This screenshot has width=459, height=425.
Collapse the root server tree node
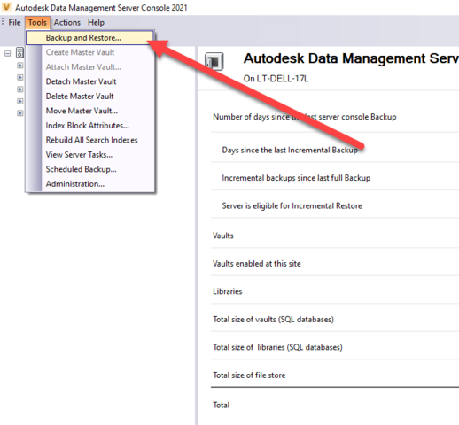click(x=8, y=53)
